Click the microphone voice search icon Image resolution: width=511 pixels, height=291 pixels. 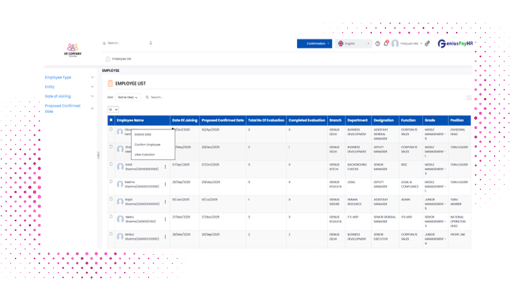tap(151, 42)
